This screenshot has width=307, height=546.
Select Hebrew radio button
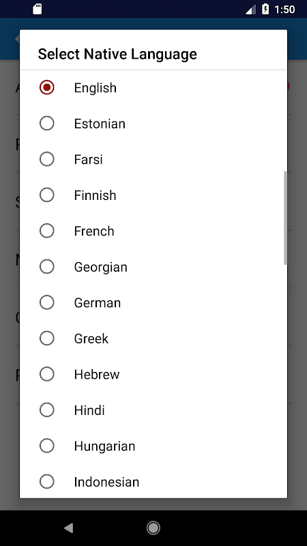(153, 374)
